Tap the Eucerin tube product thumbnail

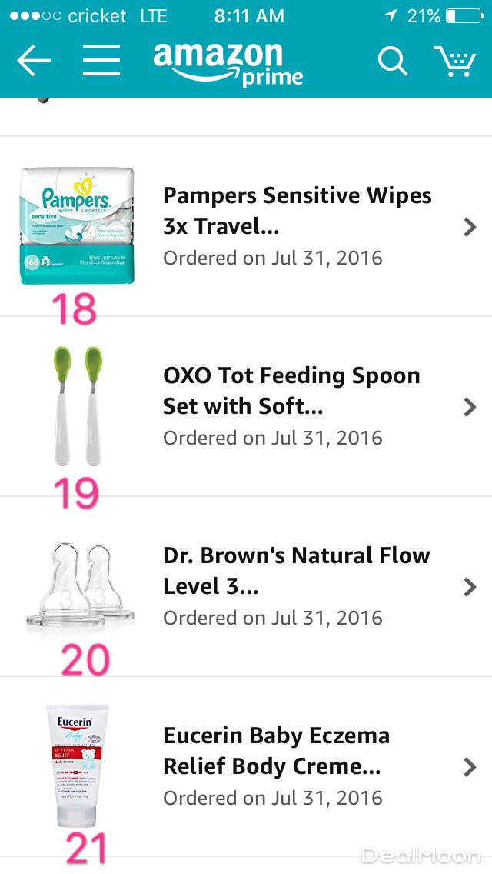pos(78,765)
